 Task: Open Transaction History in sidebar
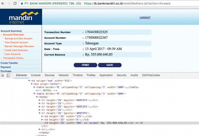(13, 58)
